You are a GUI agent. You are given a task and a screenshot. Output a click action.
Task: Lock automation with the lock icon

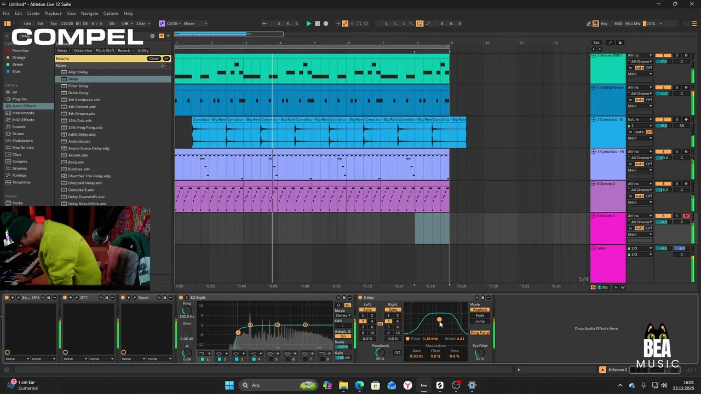(x=620, y=43)
